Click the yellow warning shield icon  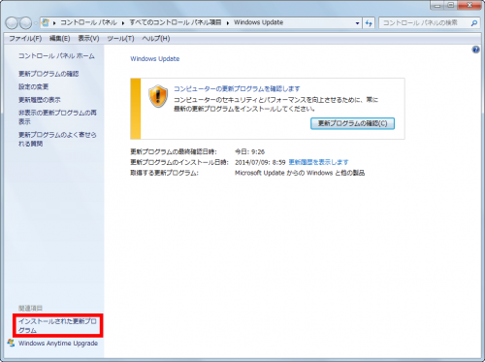tap(158, 96)
